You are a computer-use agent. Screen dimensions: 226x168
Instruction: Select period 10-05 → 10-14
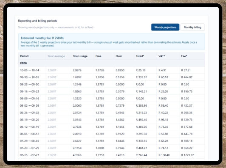pyautogui.click(x=29, y=70)
